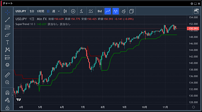Image resolution: width=202 pixels, height=112 pixels.
Task: Toggle the highlighted line chart button
Action: pyautogui.click(x=108, y=11)
